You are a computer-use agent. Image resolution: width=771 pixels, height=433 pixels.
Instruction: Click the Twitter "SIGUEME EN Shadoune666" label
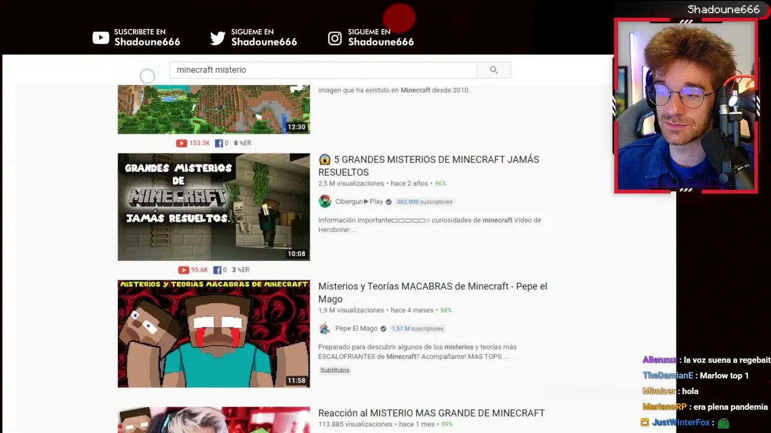pos(264,37)
